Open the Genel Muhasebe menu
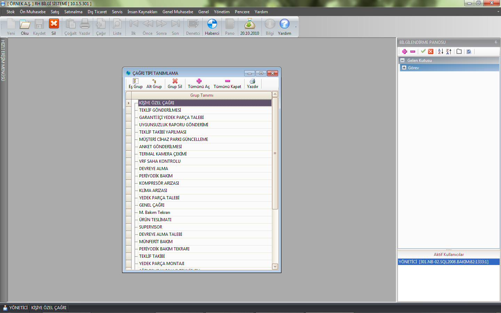 click(177, 12)
